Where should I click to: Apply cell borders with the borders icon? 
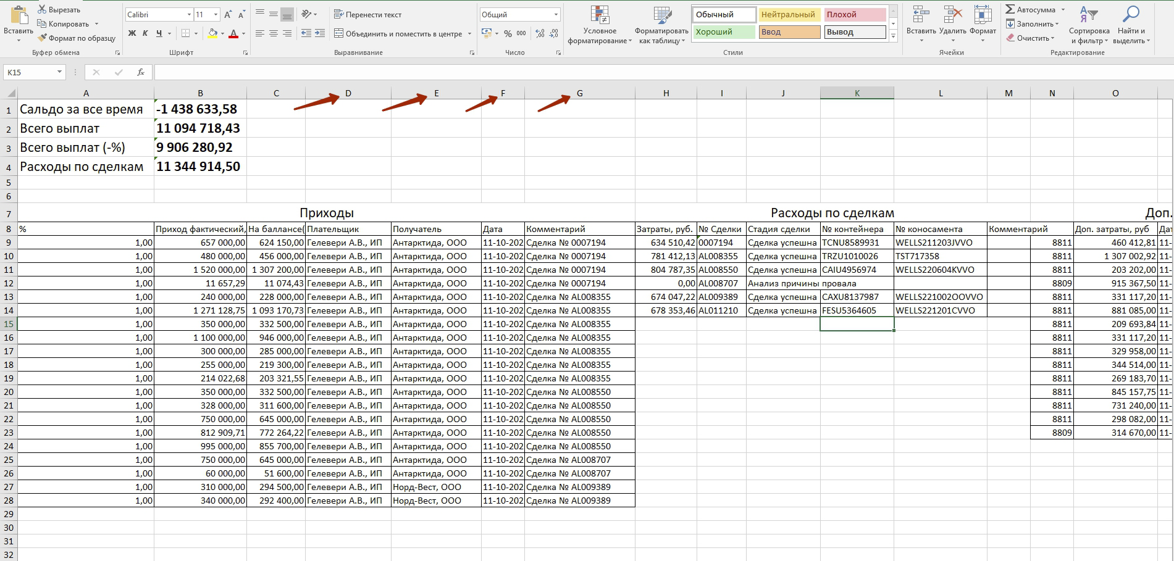186,33
